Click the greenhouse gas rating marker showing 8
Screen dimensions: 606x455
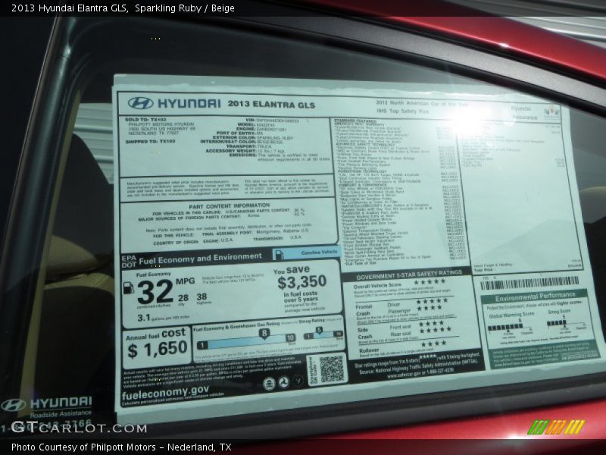pyautogui.click(x=264, y=334)
